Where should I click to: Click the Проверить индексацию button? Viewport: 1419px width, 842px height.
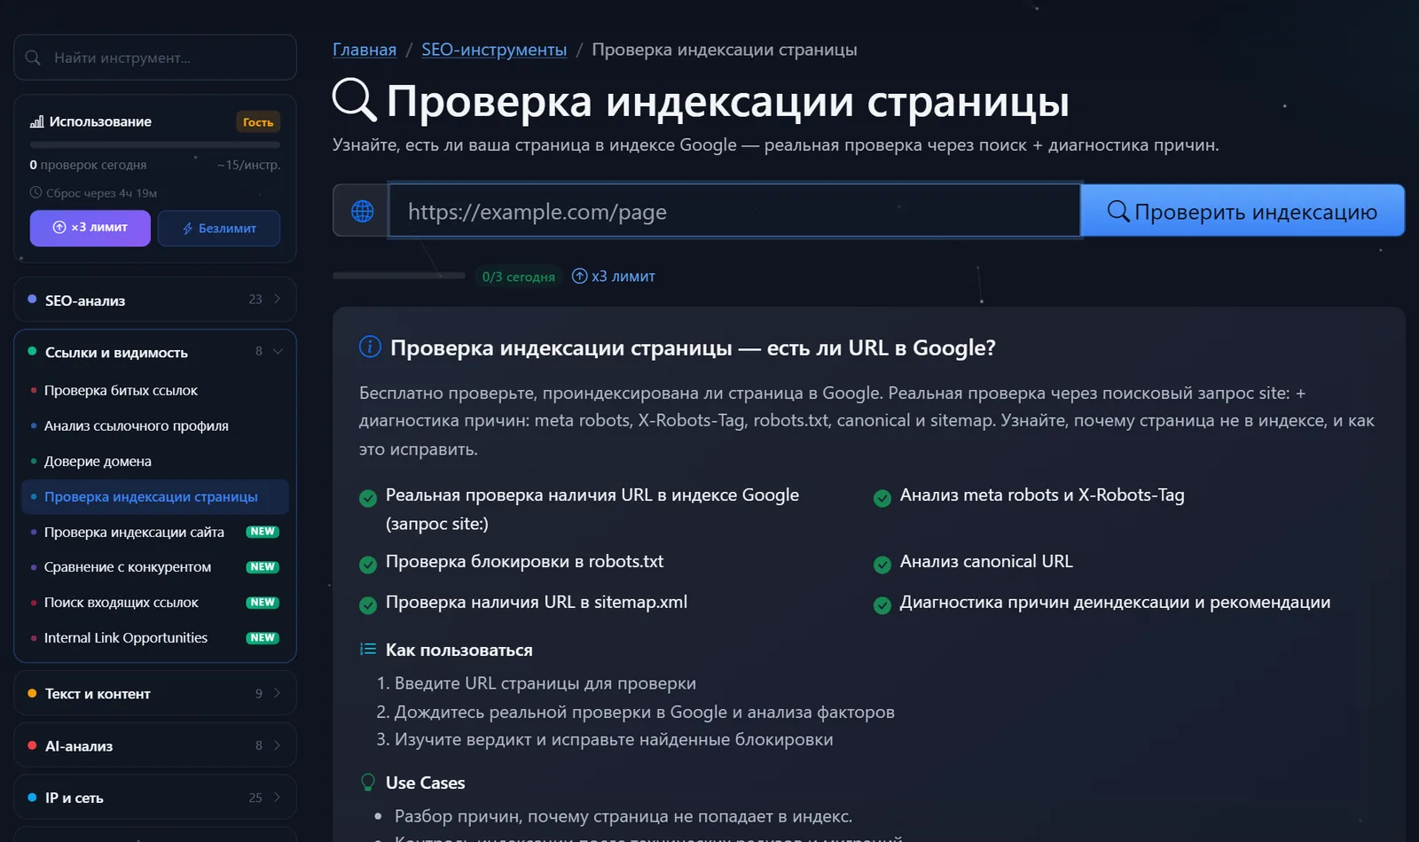(1243, 211)
